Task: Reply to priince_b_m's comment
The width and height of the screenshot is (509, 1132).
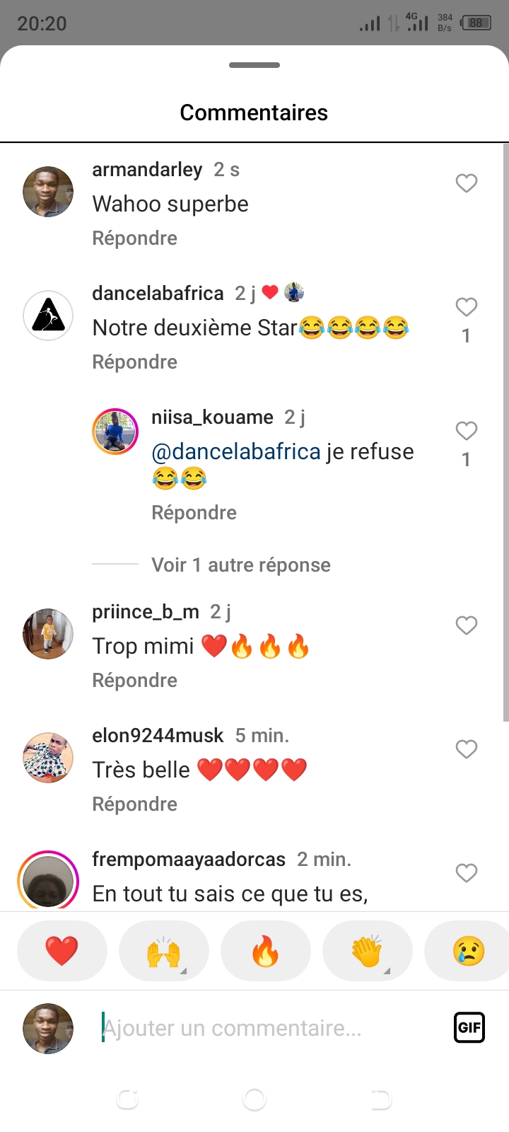Action: [134, 681]
